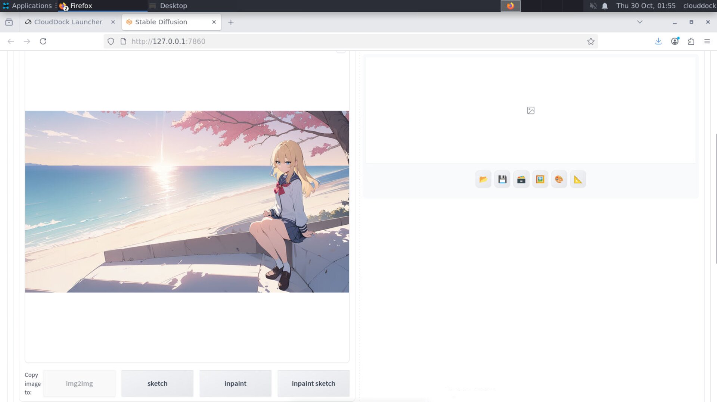Image resolution: width=717 pixels, height=402 pixels.
Task: Click the palette icon below the preview
Action: [559, 179]
